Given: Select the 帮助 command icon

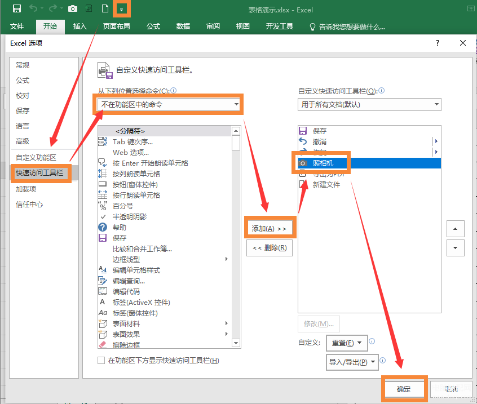Looking at the screenshot, I should coord(103,228).
